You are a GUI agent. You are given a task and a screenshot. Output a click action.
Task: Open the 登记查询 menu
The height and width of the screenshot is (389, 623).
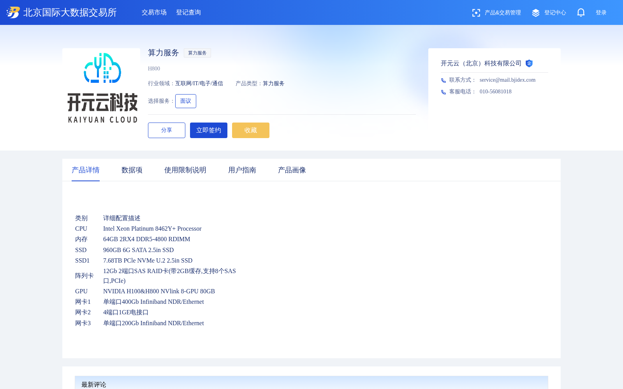click(x=188, y=12)
